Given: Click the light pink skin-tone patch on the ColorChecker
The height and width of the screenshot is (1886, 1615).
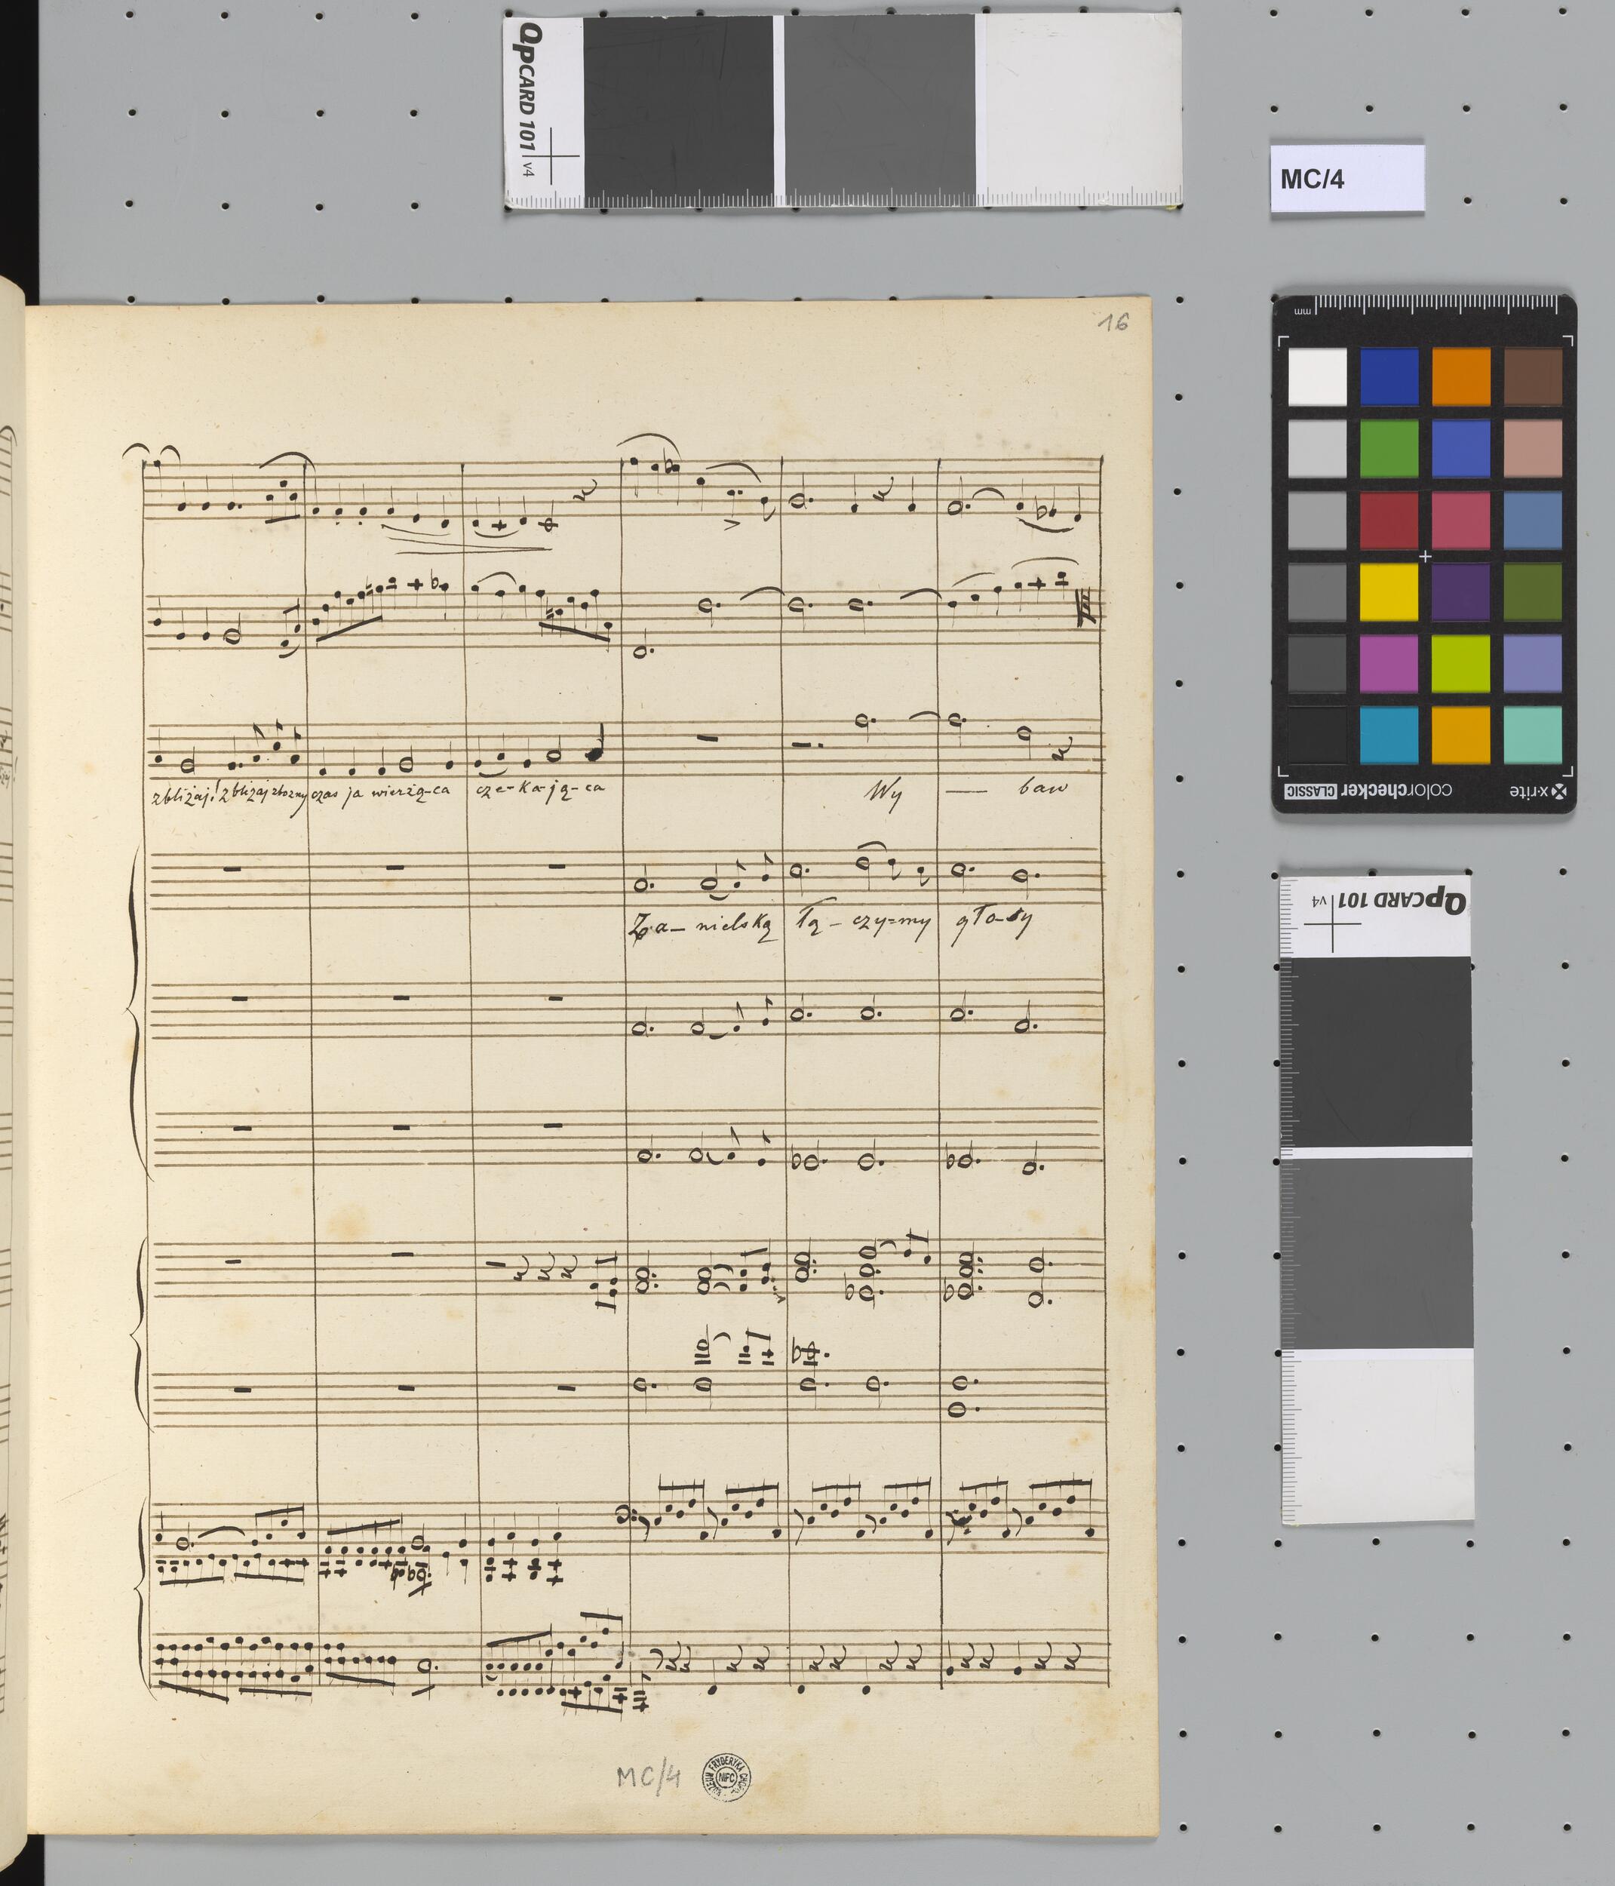Looking at the screenshot, I should (x=1533, y=448).
